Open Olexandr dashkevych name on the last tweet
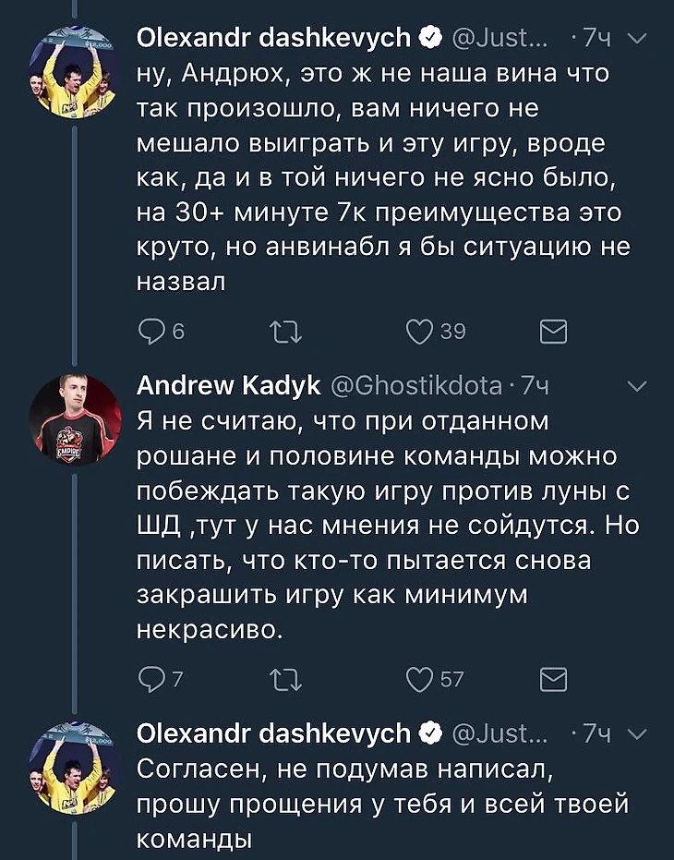The height and width of the screenshot is (860, 674). coord(273,733)
